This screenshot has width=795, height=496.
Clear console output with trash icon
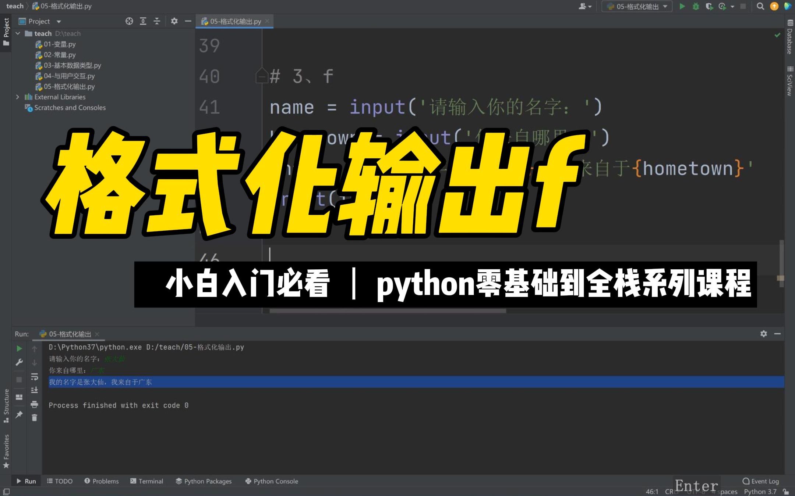(34, 418)
